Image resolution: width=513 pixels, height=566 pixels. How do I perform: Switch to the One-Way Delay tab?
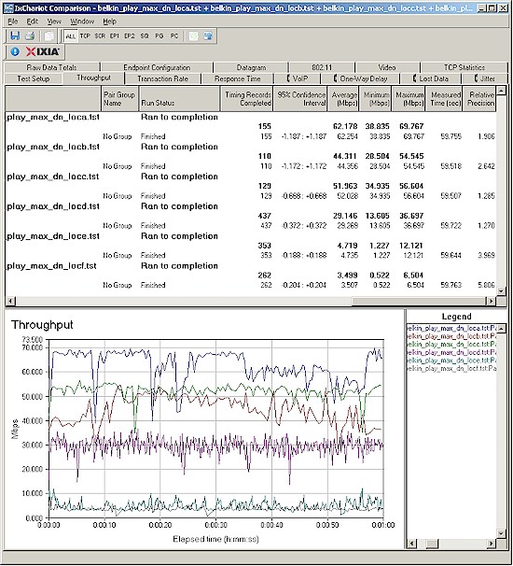click(x=361, y=78)
